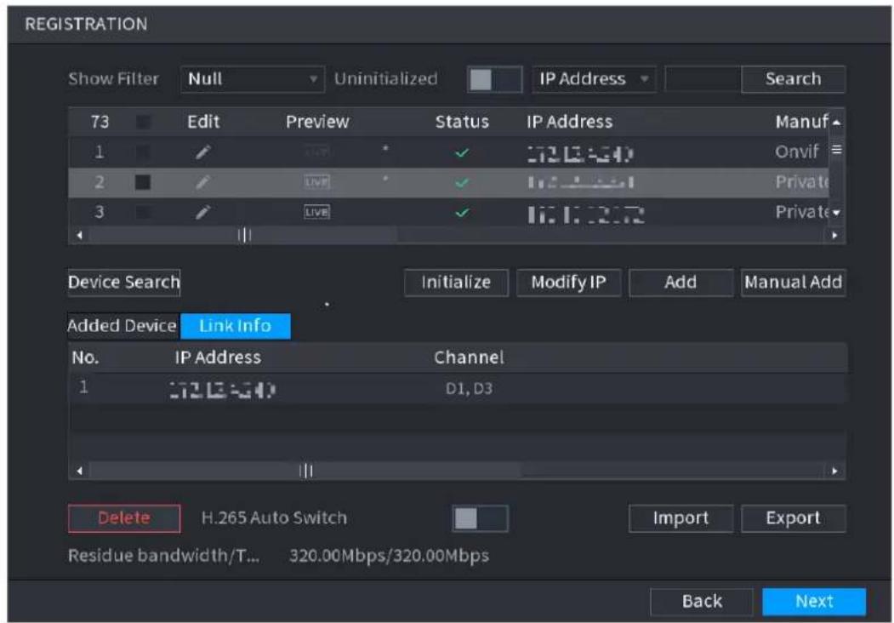
Task: Click the Add button
Action: [x=680, y=283]
